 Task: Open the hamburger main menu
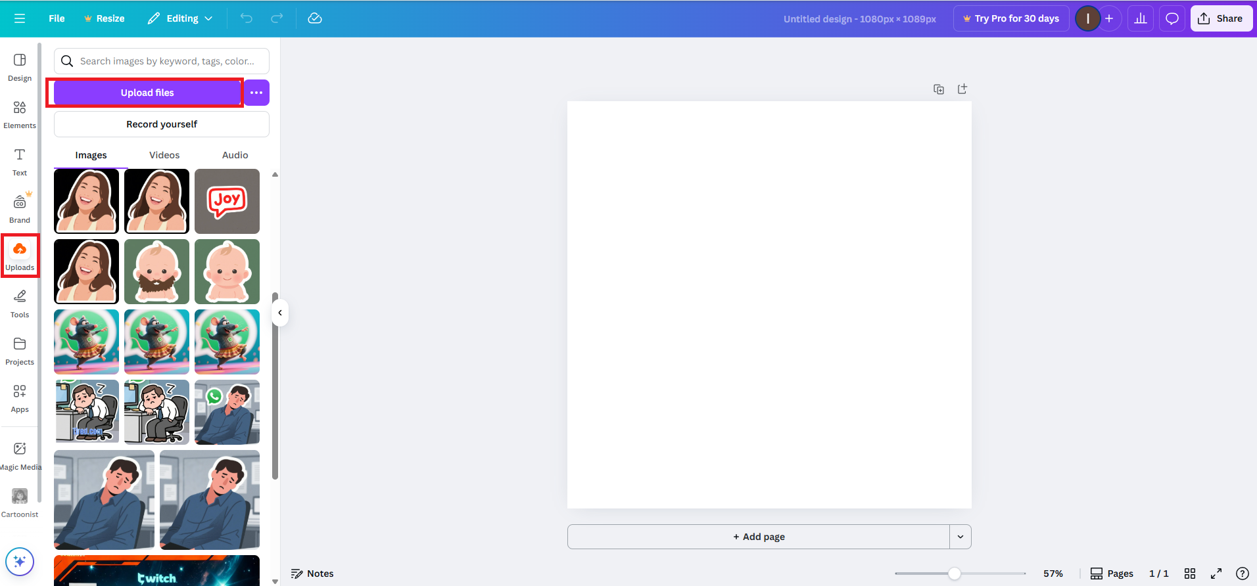pos(20,18)
